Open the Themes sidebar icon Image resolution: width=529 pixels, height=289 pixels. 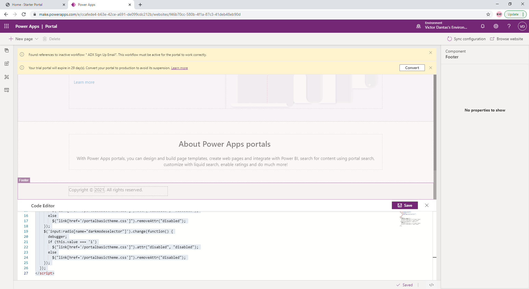7,77
